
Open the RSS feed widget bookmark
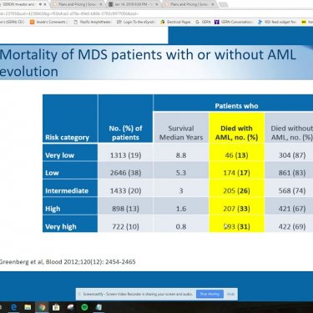[x=277, y=22]
